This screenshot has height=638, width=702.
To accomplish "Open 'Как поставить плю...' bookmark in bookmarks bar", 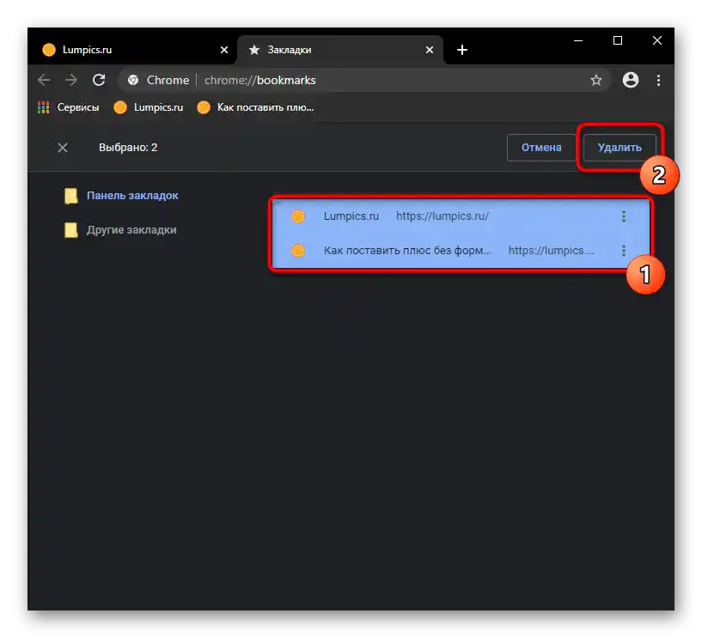I will coord(256,107).
